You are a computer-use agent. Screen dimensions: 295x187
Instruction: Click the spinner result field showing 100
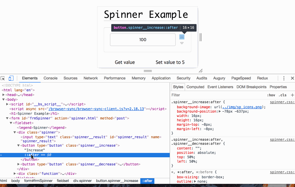pyautogui.click(x=143, y=40)
